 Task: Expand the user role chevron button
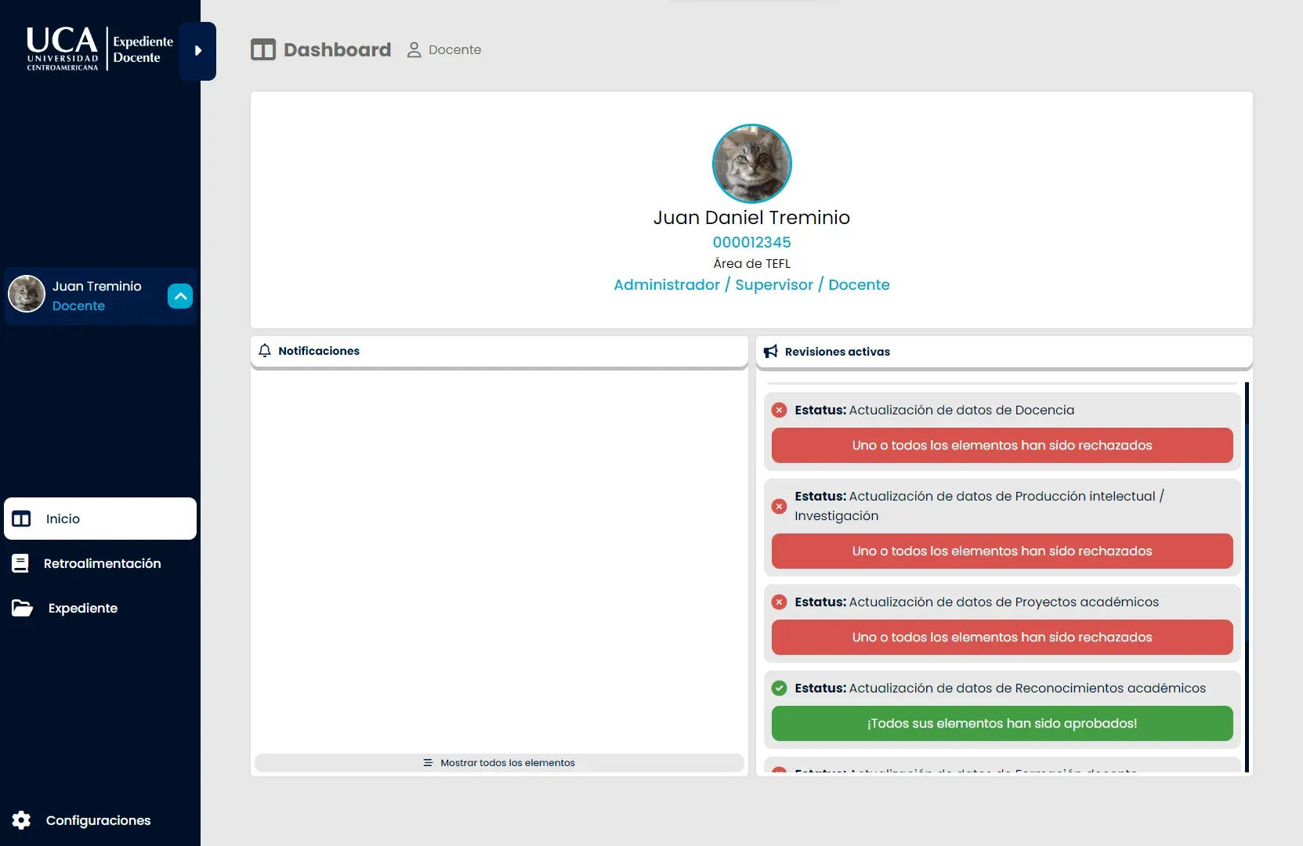point(180,296)
